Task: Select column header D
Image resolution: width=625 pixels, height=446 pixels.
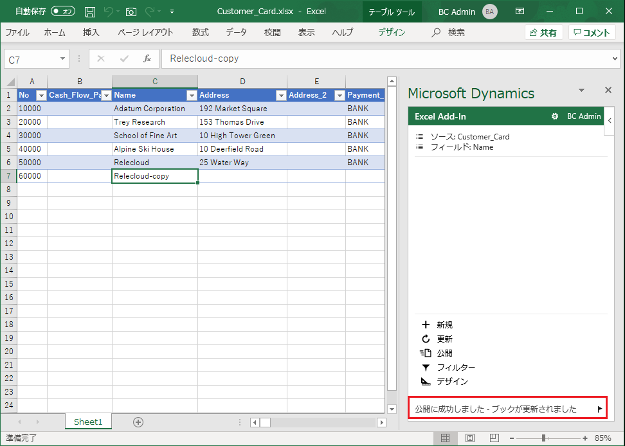Action: pos(242,82)
